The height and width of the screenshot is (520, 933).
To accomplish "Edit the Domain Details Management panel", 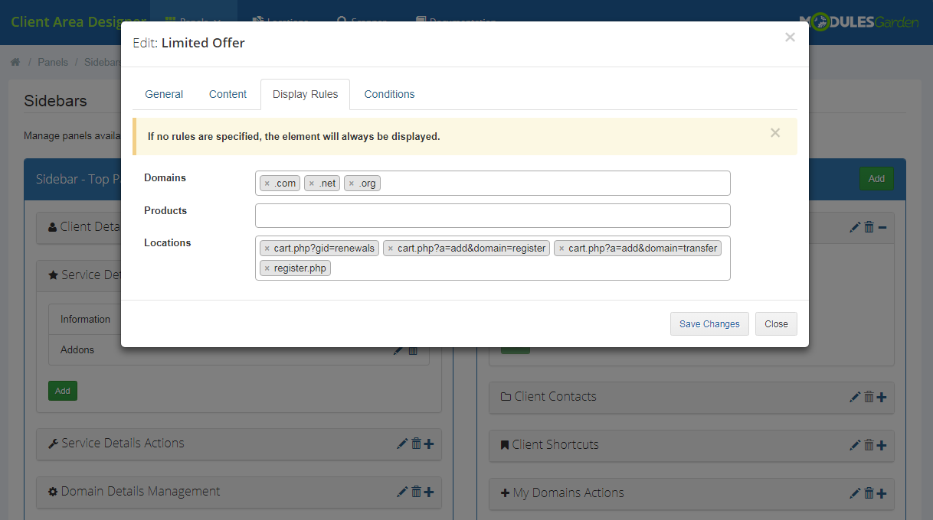I will tap(401, 492).
